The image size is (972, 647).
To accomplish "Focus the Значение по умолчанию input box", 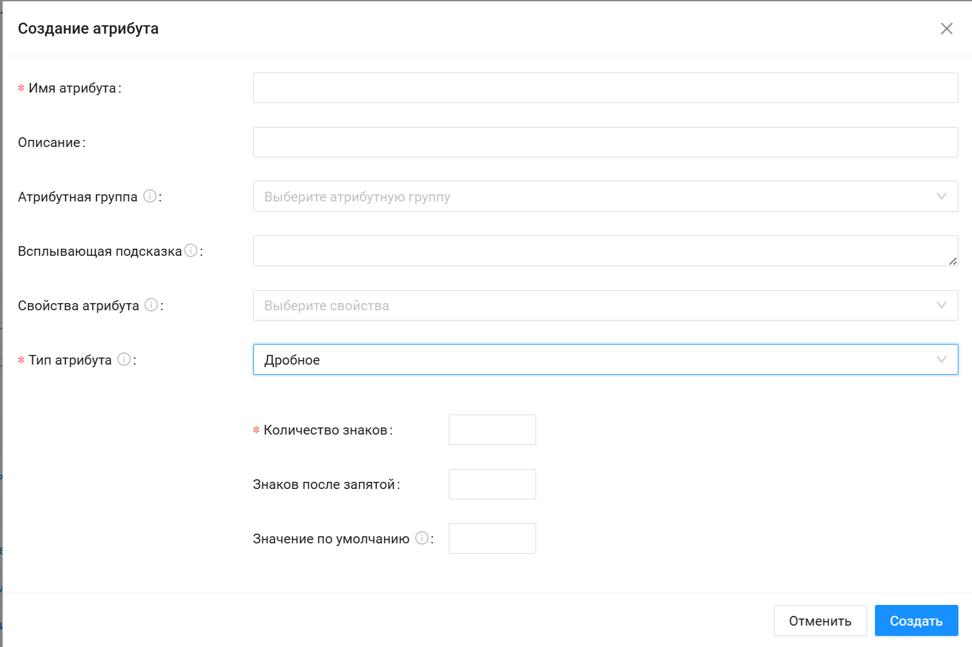I will (492, 538).
